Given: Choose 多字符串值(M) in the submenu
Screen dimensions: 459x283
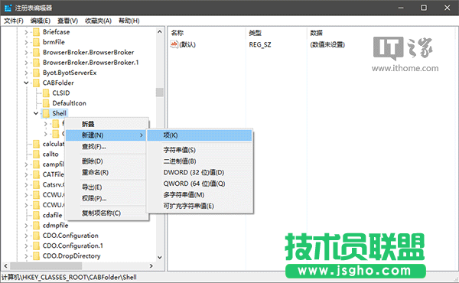Looking at the screenshot, I should [200, 194].
